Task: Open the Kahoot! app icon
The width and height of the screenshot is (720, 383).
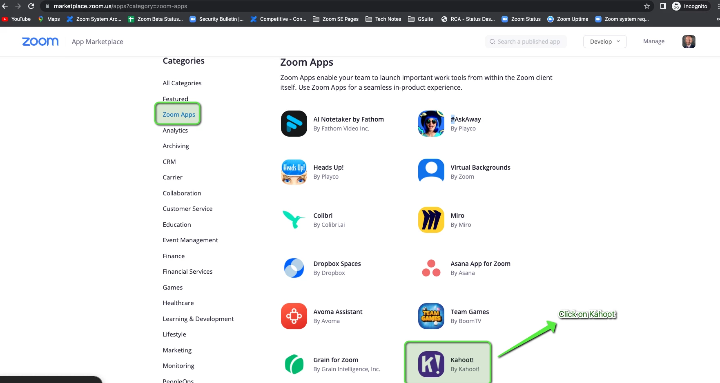Action: tap(431, 364)
